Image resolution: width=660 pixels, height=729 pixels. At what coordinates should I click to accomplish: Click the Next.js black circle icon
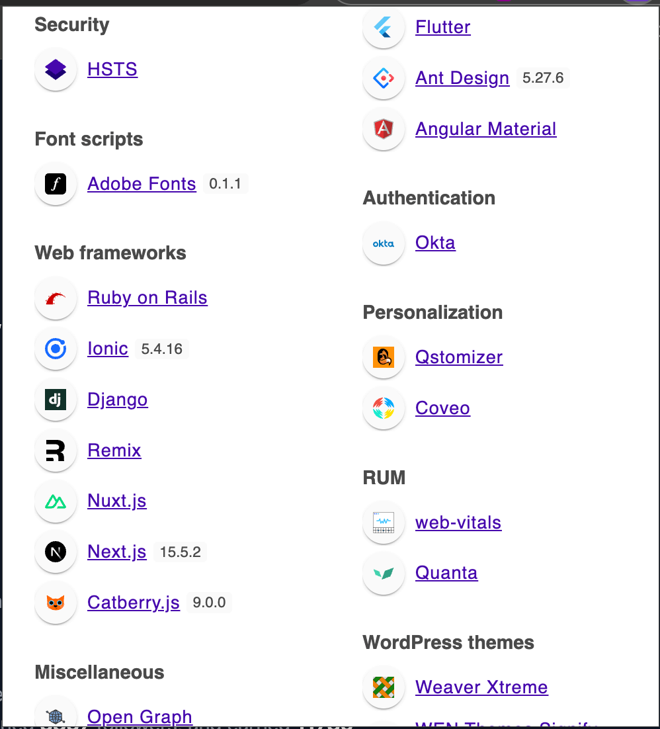pos(56,552)
